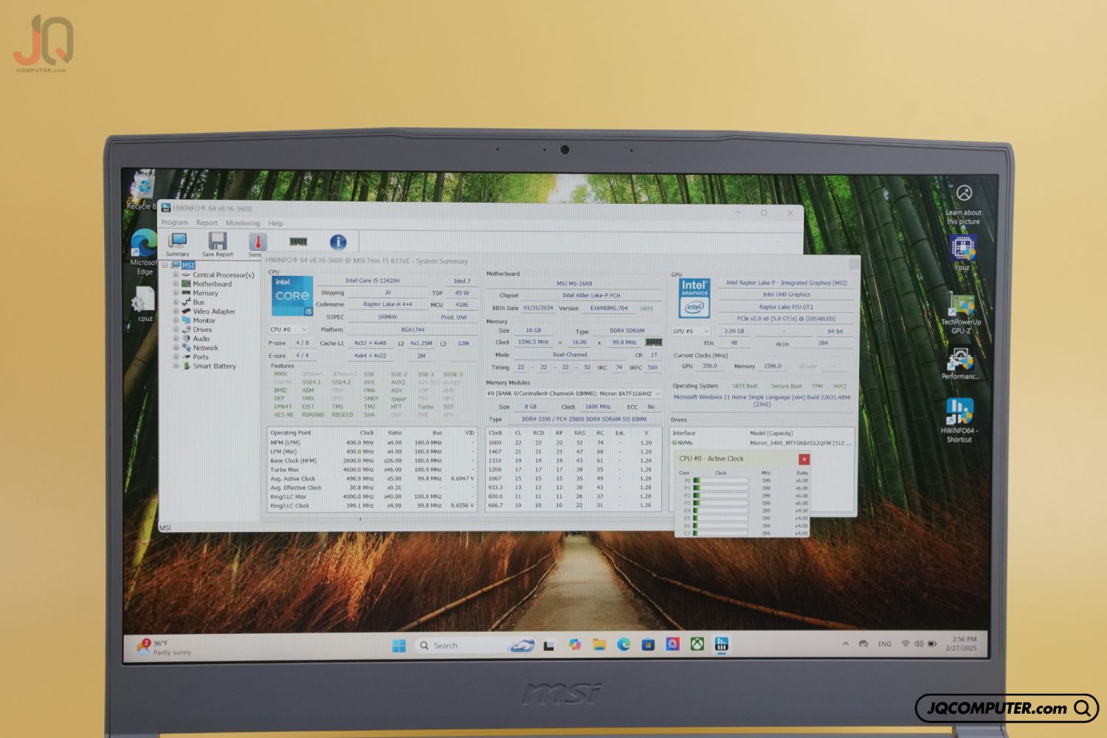Open the weather widget showing 96°F
The image size is (1107, 738).
point(164,647)
